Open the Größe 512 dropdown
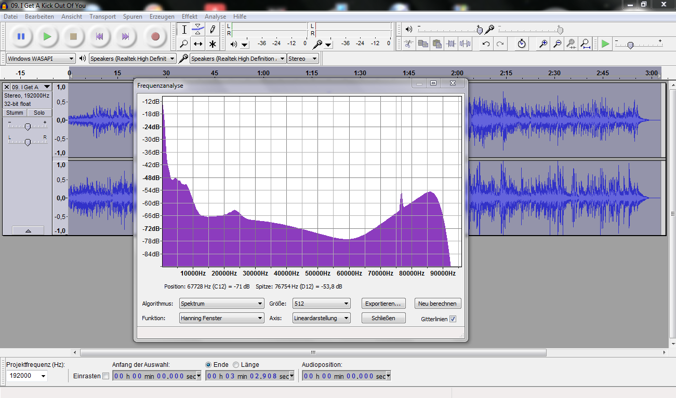676x398 pixels. coord(321,304)
